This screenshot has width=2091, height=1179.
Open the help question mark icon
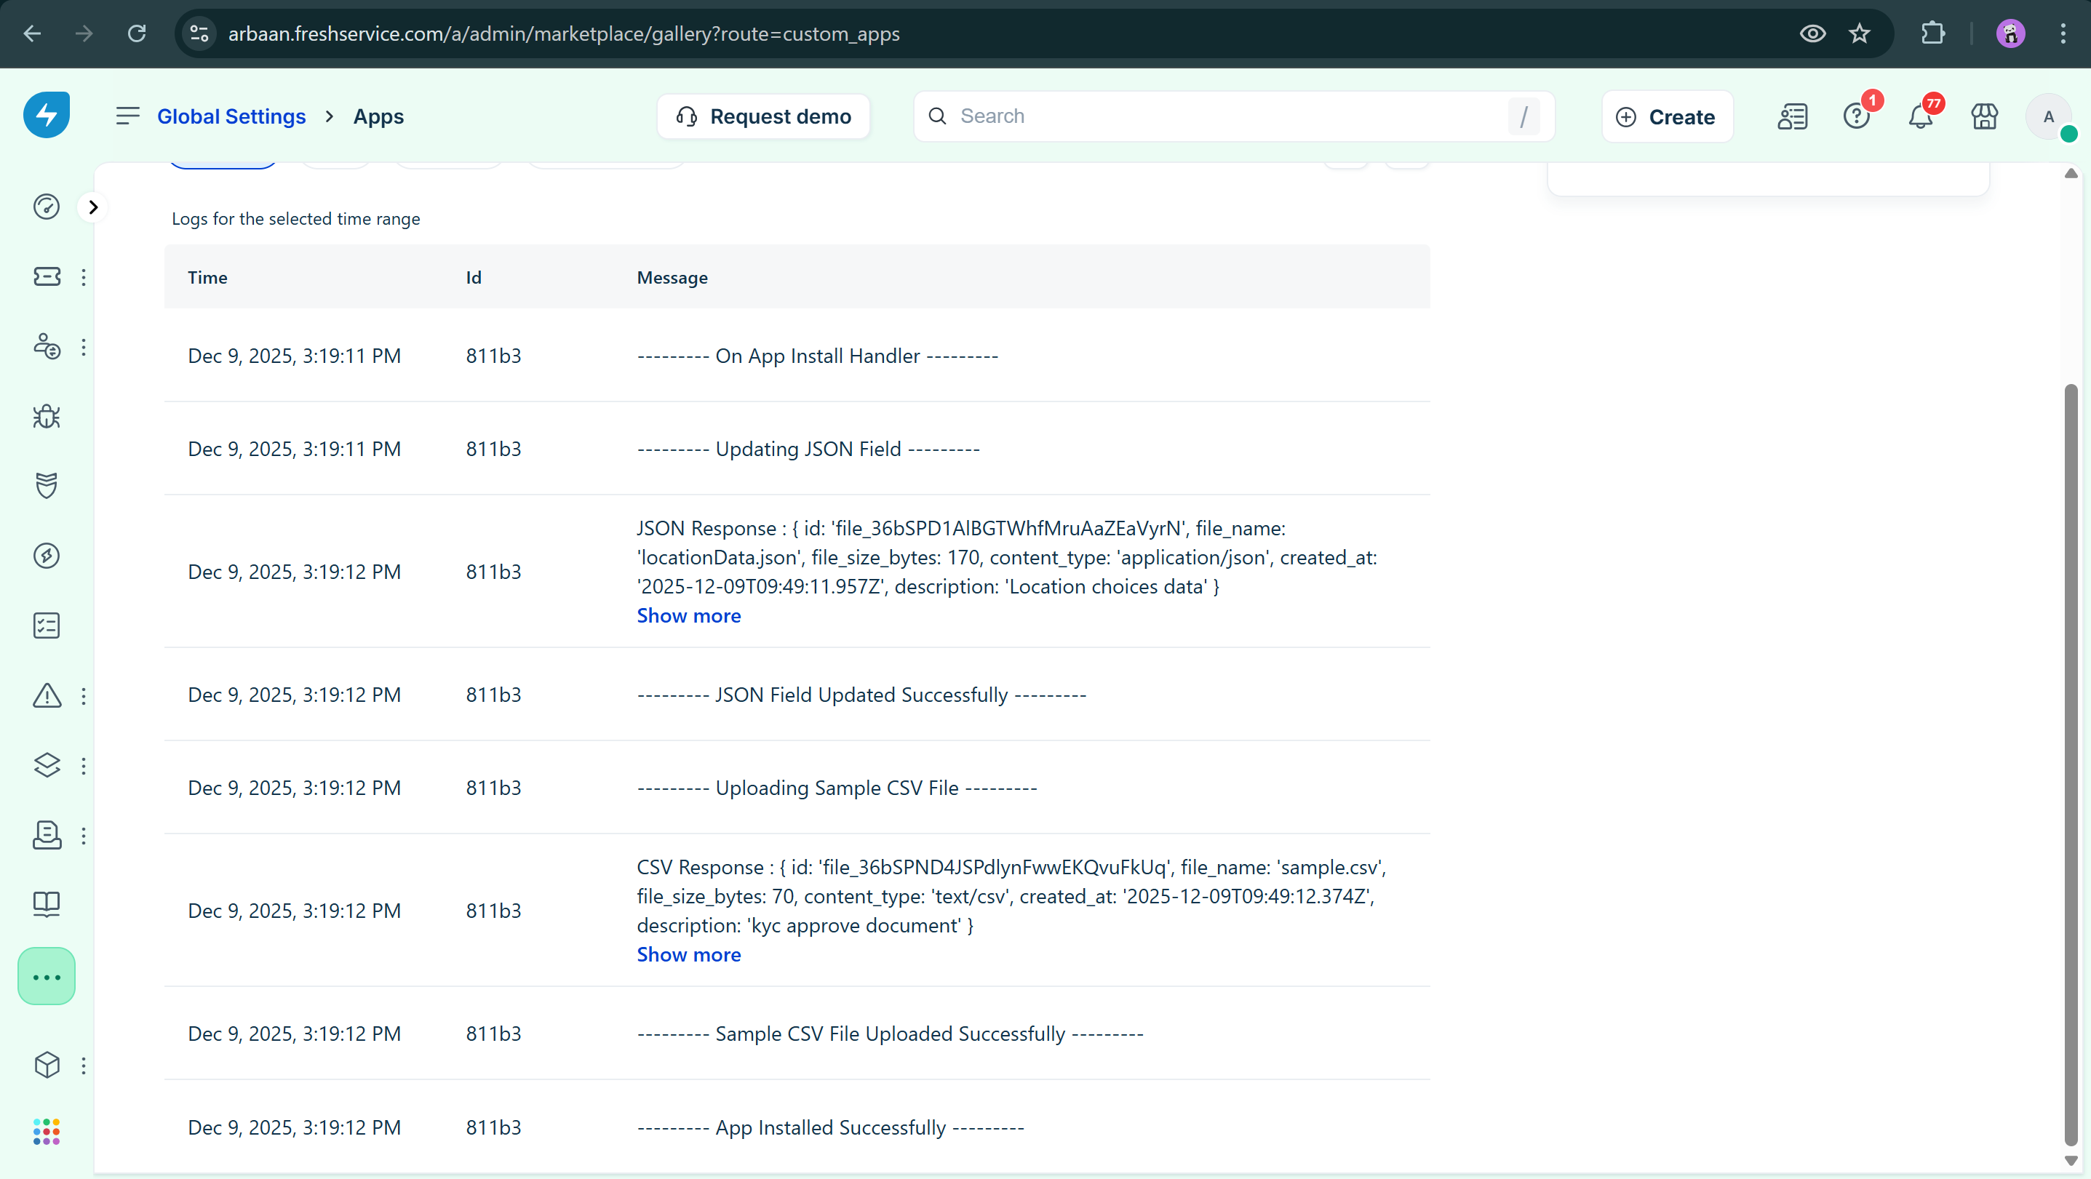1855,117
